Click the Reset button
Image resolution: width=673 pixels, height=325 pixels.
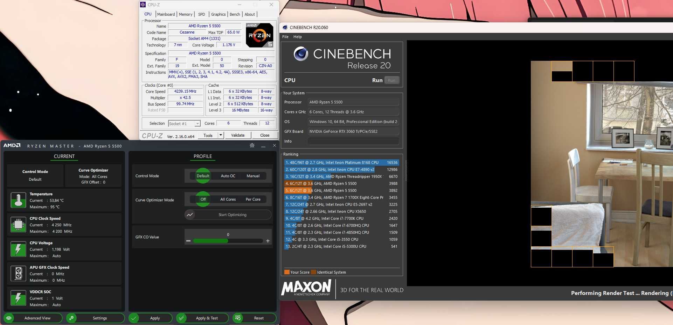tap(254, 318)
